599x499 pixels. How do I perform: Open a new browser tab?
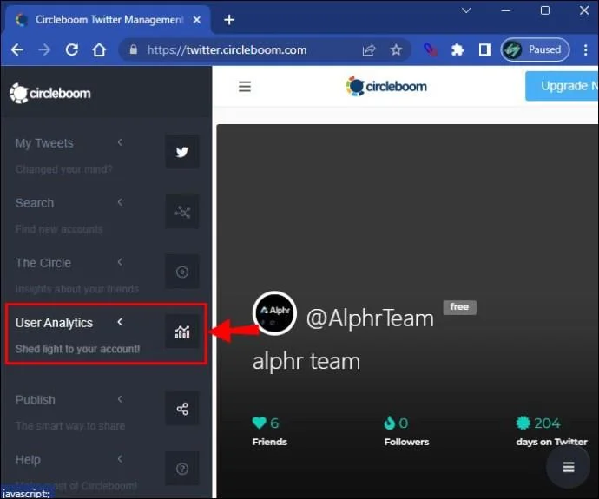229,19
